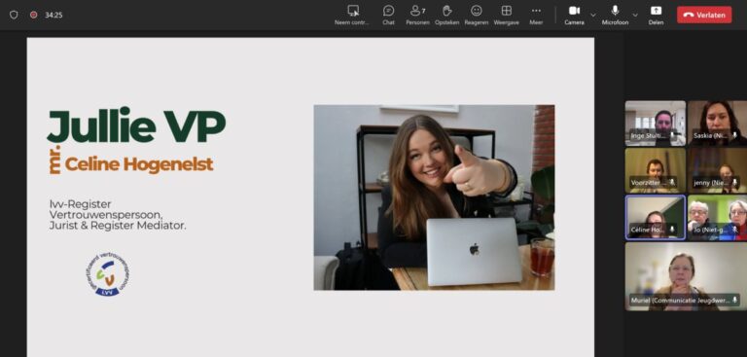Screen dimensions: 747x357
Task: Toggle the Camera on or off
Action: pos(574,15)
